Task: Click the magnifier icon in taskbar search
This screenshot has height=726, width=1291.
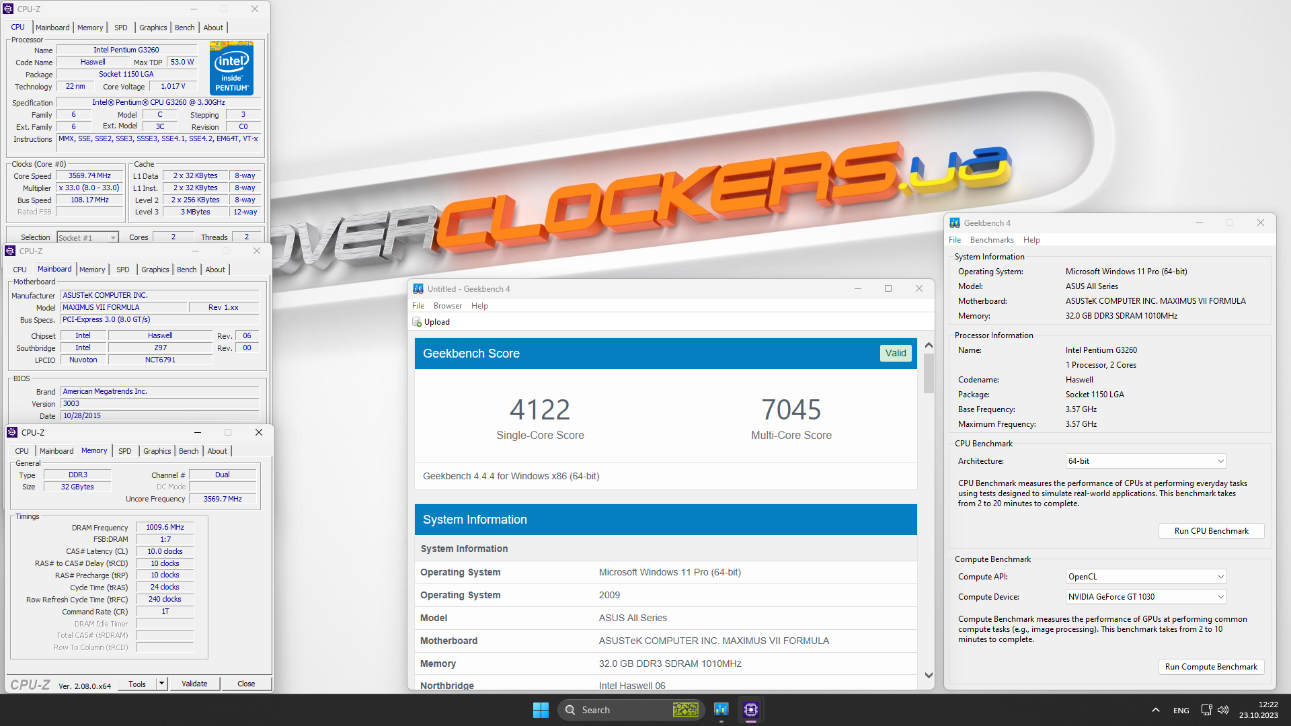Action: point(570,710)
